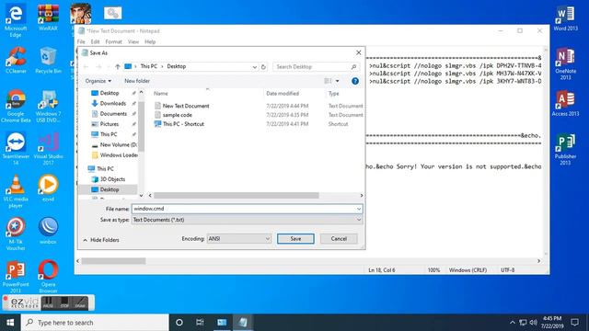Launch Access 2013 shortcut
The height and width of the screenshot is (331, 589).
(565, 103)
